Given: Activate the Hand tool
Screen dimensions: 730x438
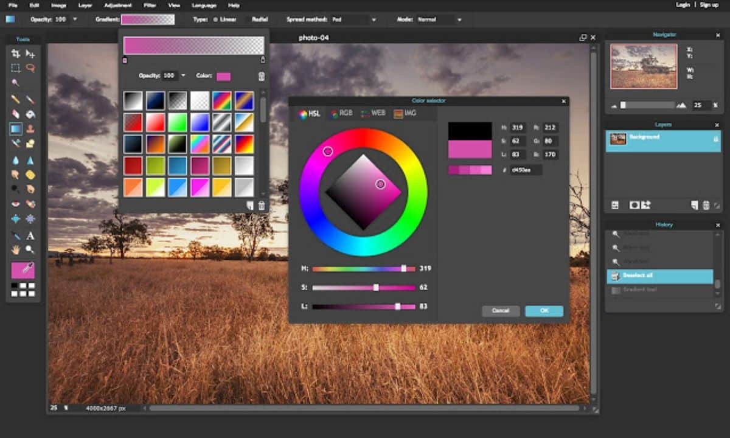Looking at the screenshot, I should (x=16, y=249).
